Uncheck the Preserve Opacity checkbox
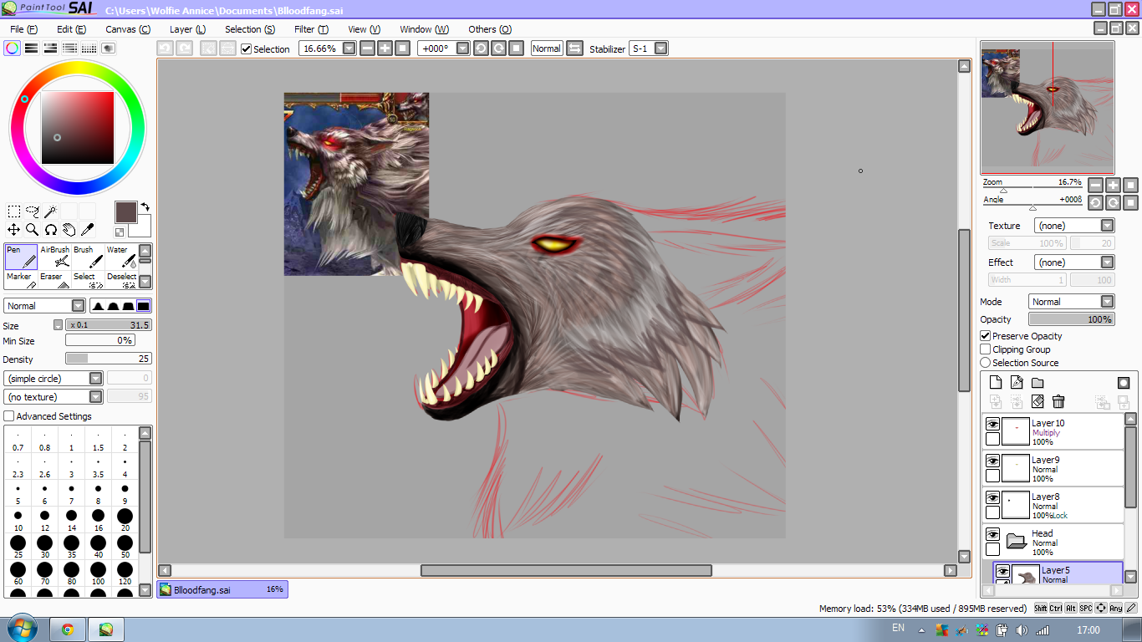Screen dimensions: 1142x642 986,336
